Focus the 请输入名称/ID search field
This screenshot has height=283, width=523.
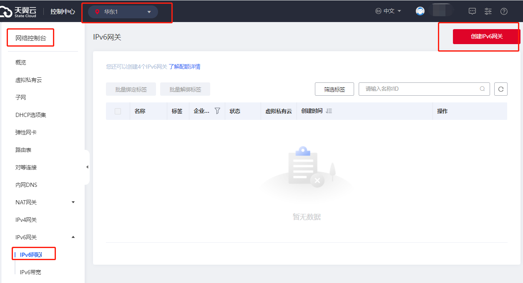(424, 89)
